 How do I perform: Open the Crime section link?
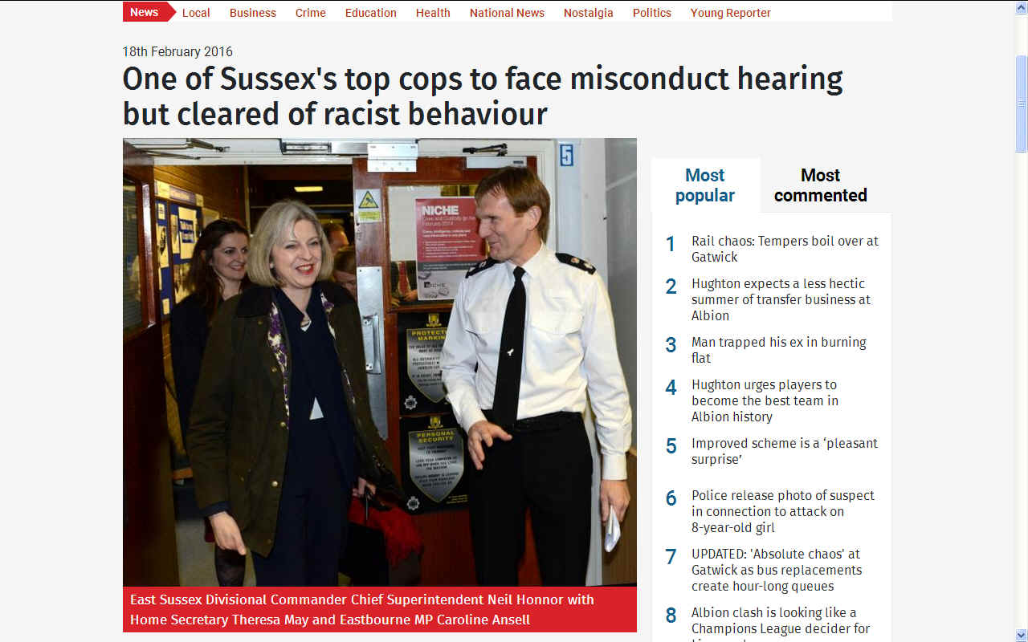tap(311, 13)
